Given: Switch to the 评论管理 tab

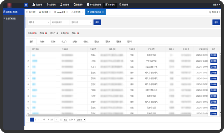Looking at the screenshot, I should [43, 12].
